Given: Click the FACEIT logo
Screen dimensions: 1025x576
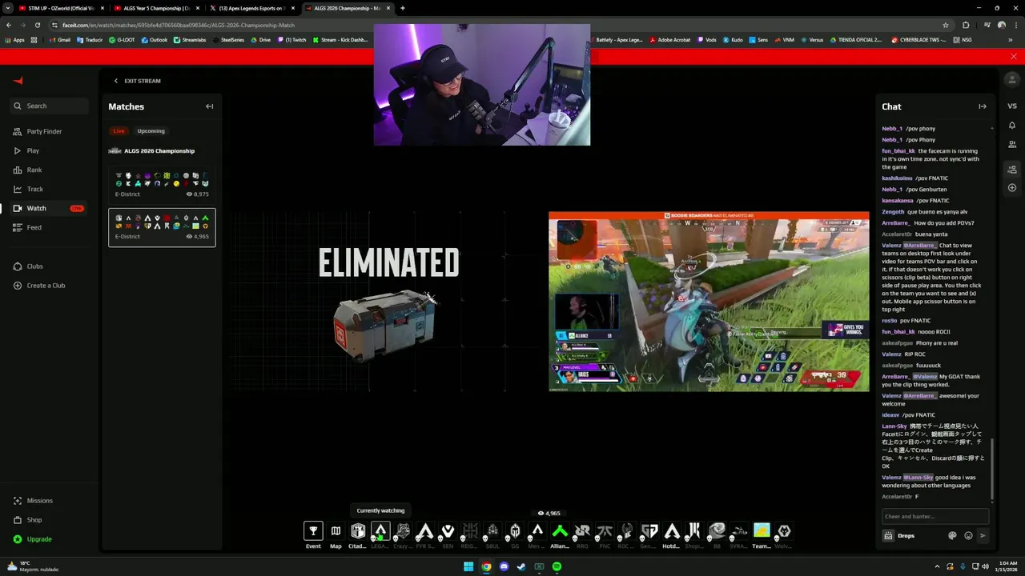Looking at the screenshot, I should coord(18,80).
